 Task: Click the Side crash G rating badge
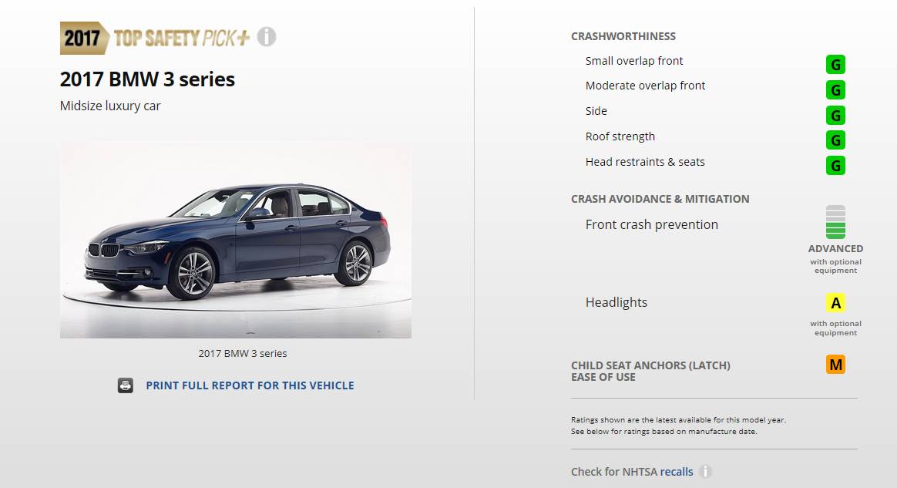835,116
